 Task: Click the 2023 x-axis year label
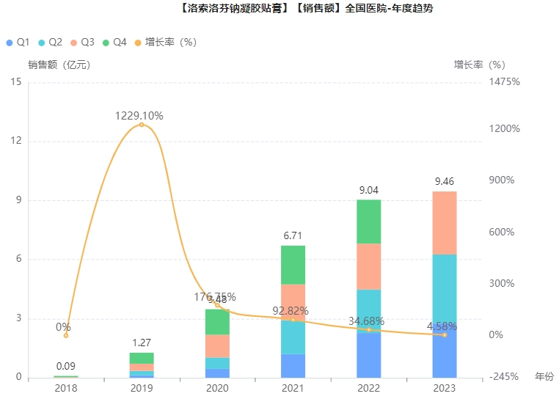click(x=445, y=388)
